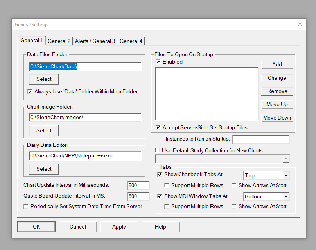The height and width of the screenshot is (250, 316).
Task: Toggle Show Arrows At Start for Chartbook tabs
Action: pyautogui.click(x=234, y=185)
